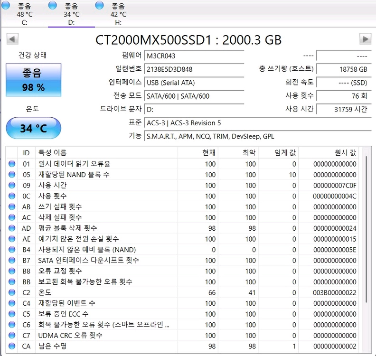Click the power on count value 76 회
376x356 pixels.
click(x=344, y=96)
